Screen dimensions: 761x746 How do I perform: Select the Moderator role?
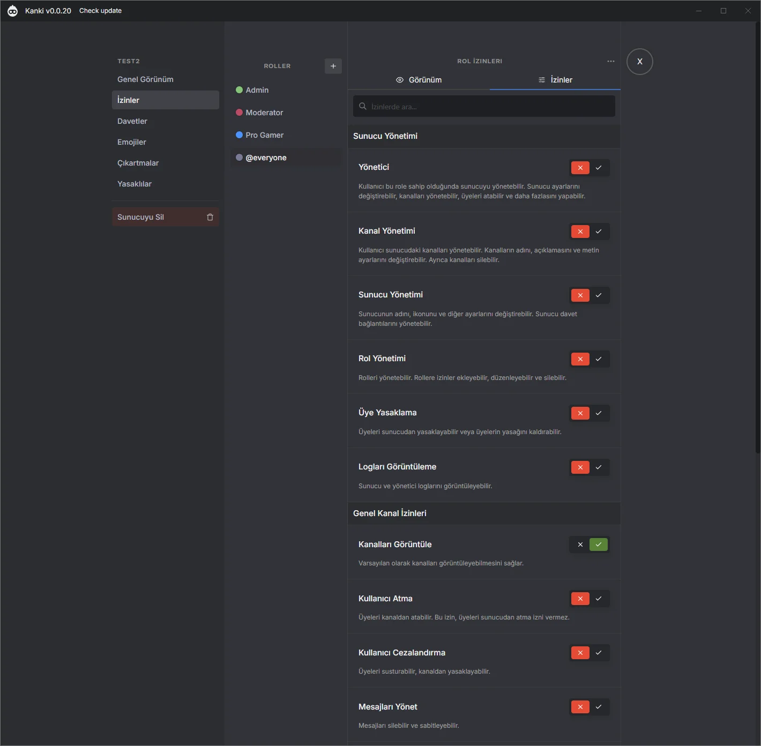click(x=264, y=113)
